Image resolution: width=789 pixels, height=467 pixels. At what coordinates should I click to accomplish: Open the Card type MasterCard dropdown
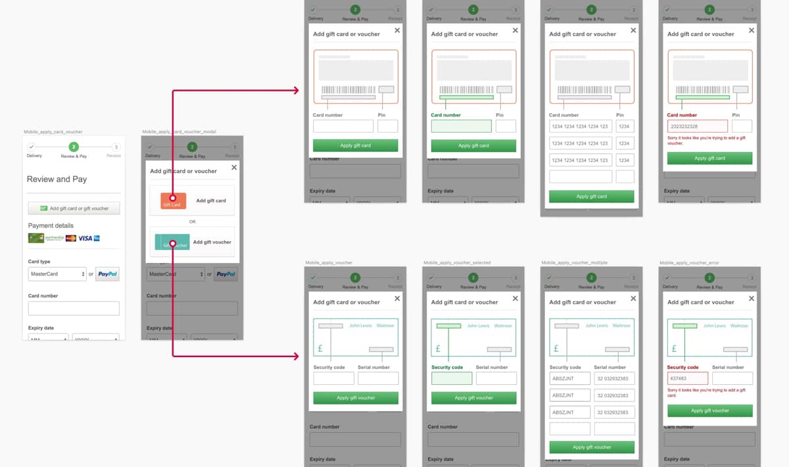pos(57,274)
